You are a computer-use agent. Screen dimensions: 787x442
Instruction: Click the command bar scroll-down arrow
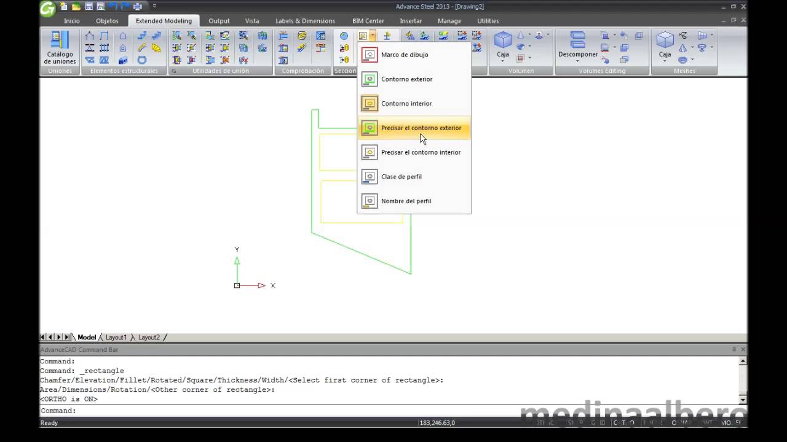(743, 400)
